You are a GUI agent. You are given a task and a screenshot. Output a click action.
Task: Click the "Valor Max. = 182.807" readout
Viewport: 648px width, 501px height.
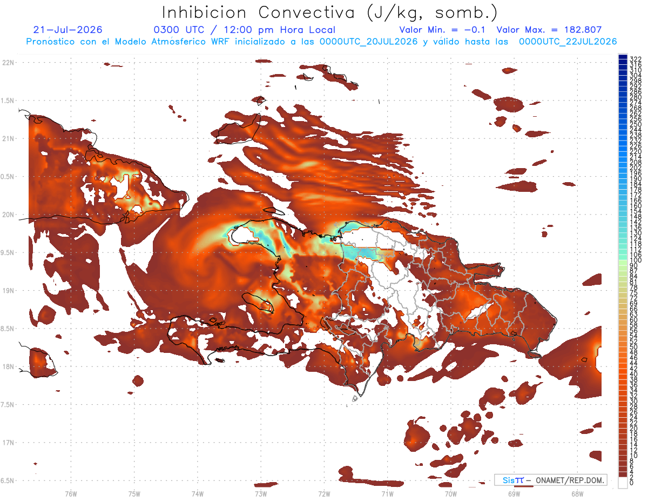tap(549, 30)
